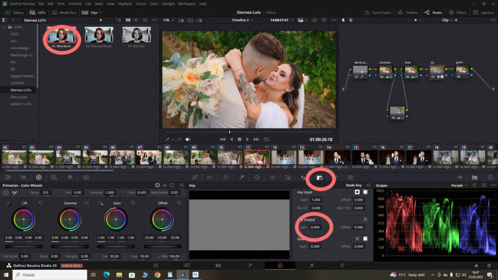Click the auto balance icon in Primaries

pos(6,192)
